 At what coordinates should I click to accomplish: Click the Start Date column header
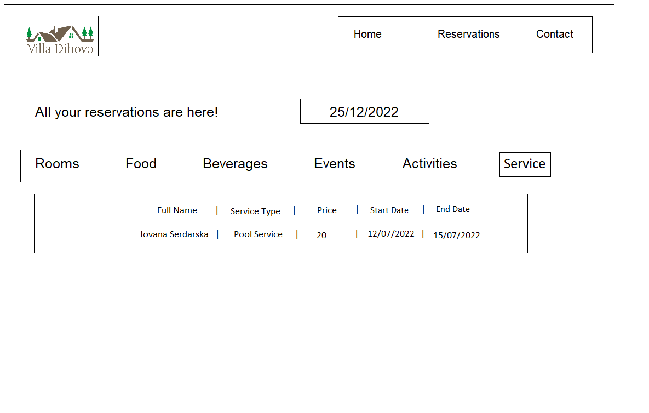[389, 210]
